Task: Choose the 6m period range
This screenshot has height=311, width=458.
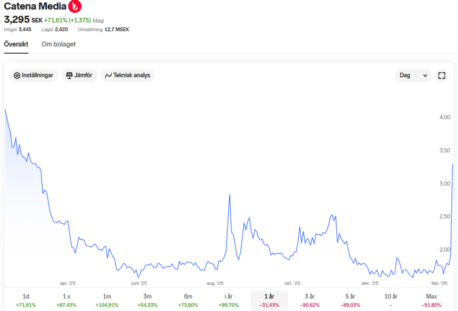Action: 188,300
